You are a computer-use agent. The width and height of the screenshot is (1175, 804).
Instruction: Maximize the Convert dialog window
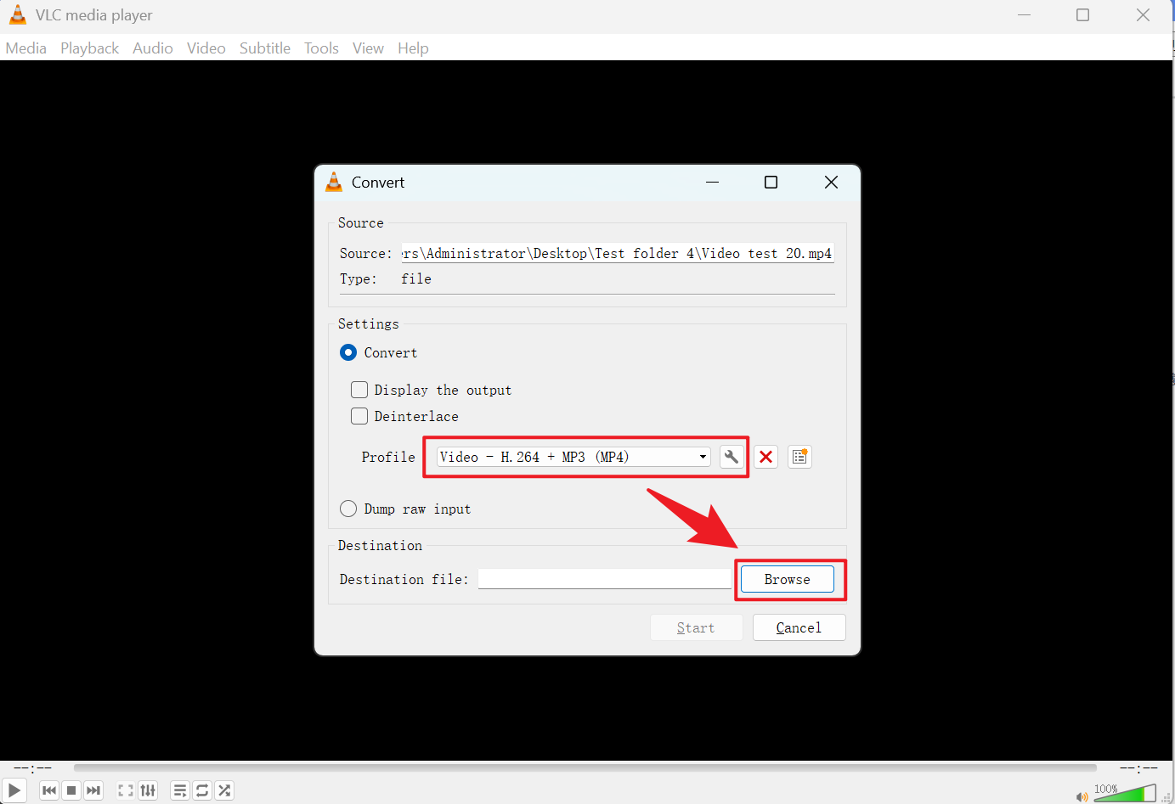[x=771, y=183]
